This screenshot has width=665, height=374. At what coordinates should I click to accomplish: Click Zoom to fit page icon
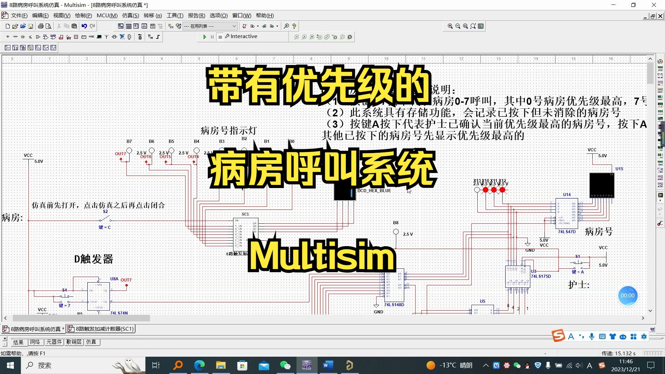(x=473, y=26)
